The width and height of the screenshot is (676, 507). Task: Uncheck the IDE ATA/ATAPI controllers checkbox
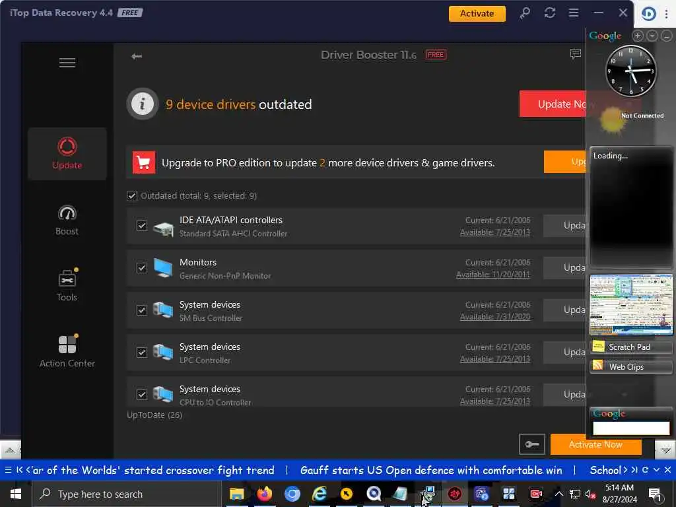[141, 226]
